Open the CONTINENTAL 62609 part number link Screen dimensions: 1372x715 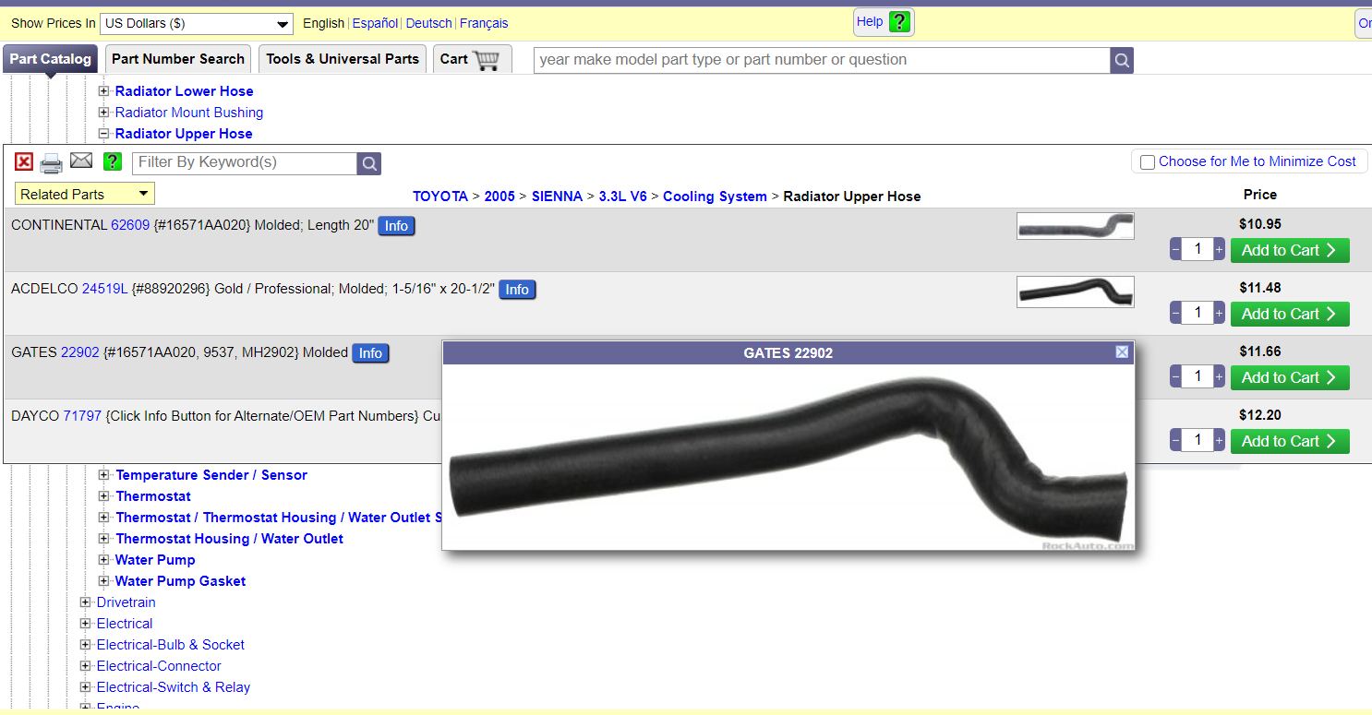point(130,225)
